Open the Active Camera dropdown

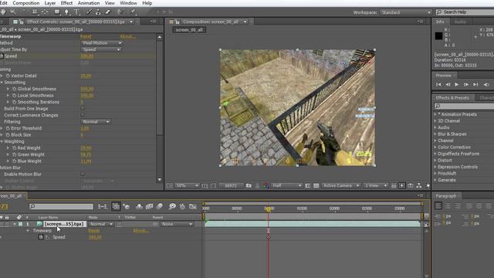point(341,185)
